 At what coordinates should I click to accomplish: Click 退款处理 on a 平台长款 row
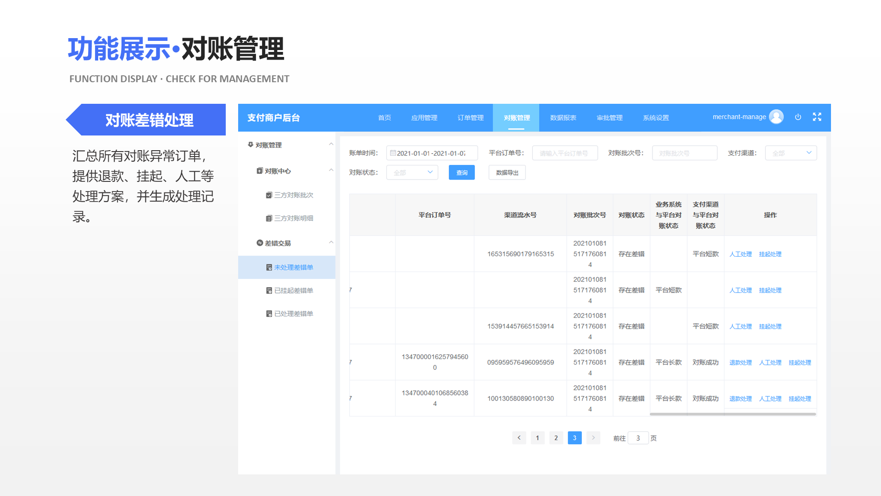tap(741, 362)
